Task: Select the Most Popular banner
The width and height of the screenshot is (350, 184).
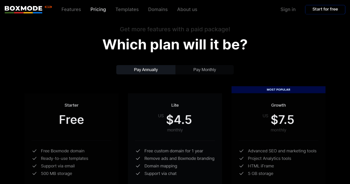Action: (x=279, y=90)
